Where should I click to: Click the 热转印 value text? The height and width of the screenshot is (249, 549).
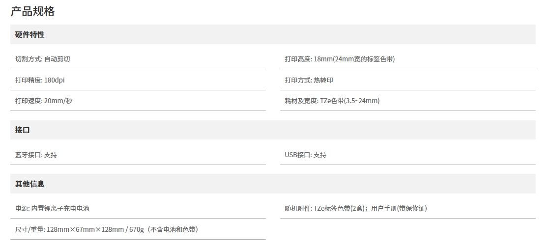(x=323, y=80)
